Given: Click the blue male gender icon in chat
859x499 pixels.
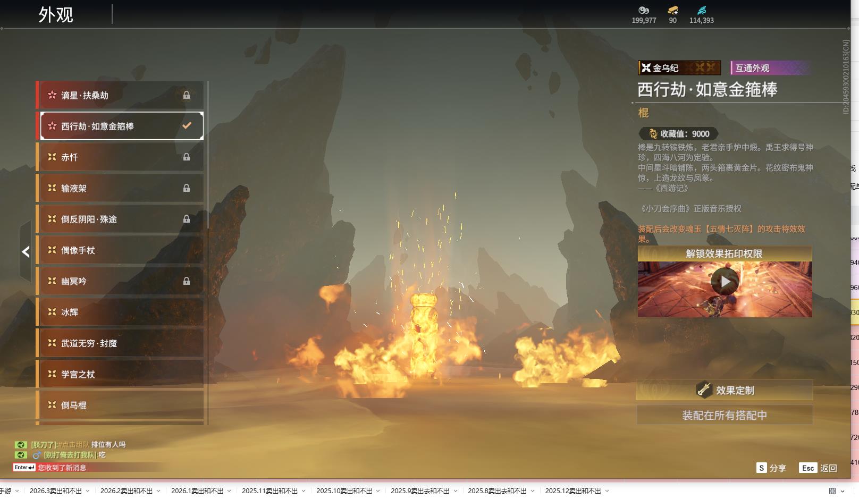Looking at the screenshot, I should pyautogui.click(x=37, y=455).
